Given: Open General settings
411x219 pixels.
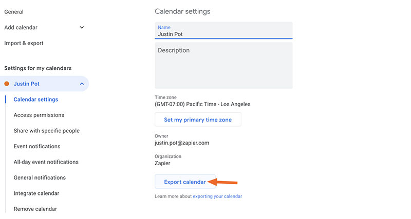Looking at the screenshot, I should click(x=14, y=12).
